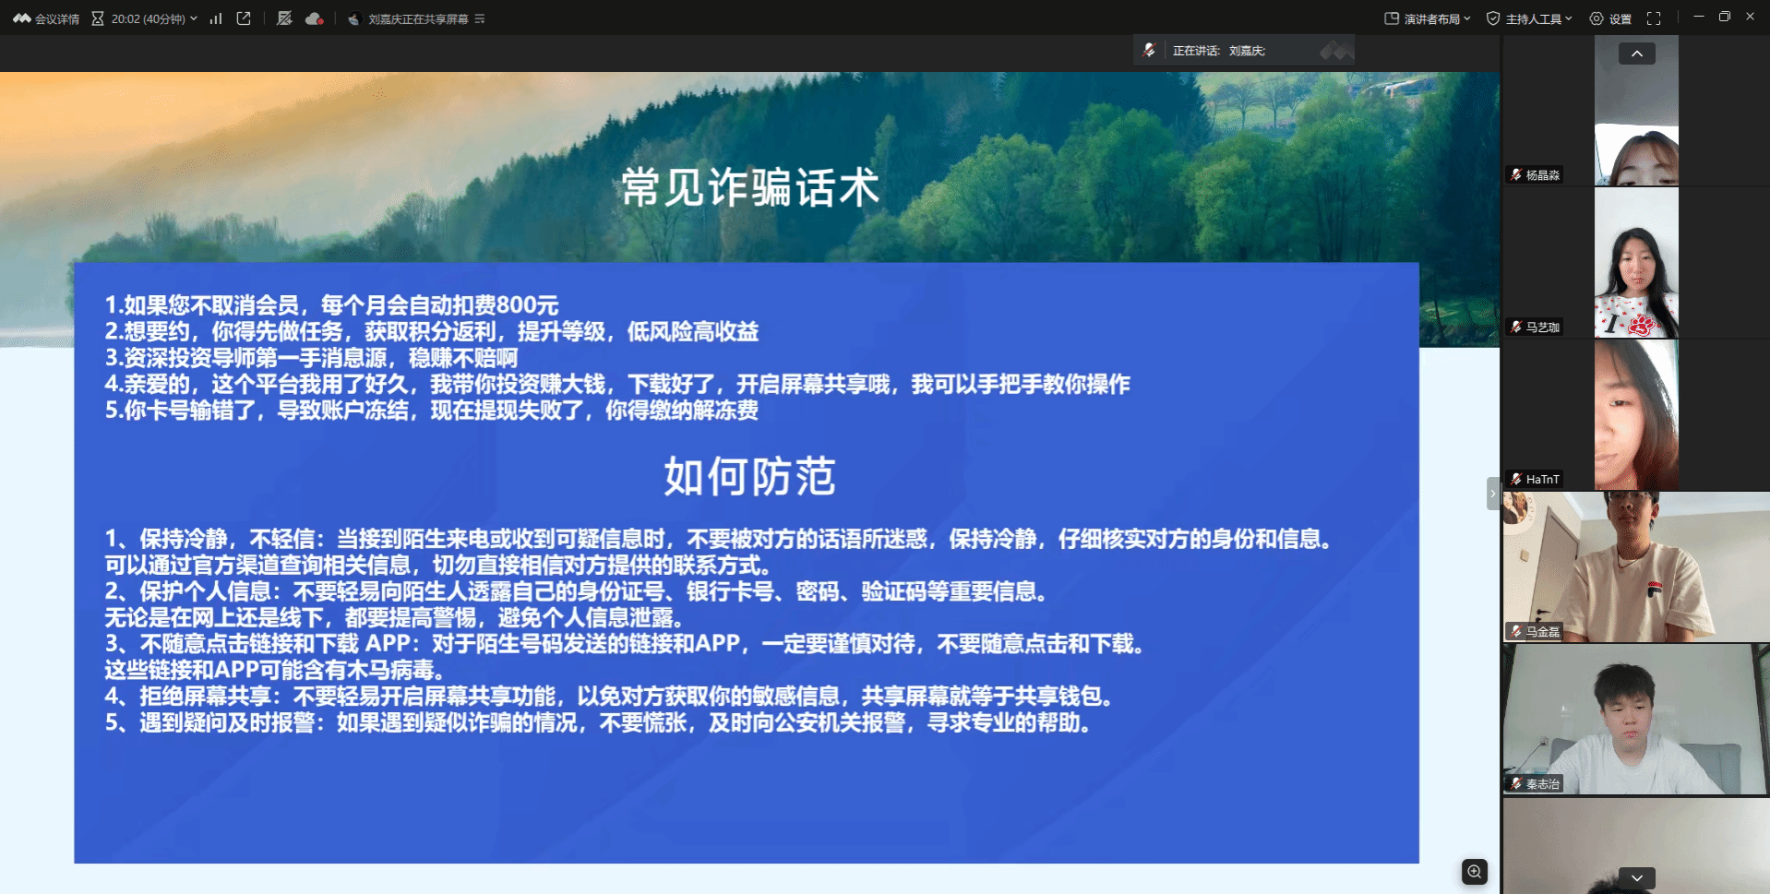Viewport: 1770px width, 894px height.
Task: Click the pop-out share window icon
Action: pyautogui.click(x=244, y=18)
